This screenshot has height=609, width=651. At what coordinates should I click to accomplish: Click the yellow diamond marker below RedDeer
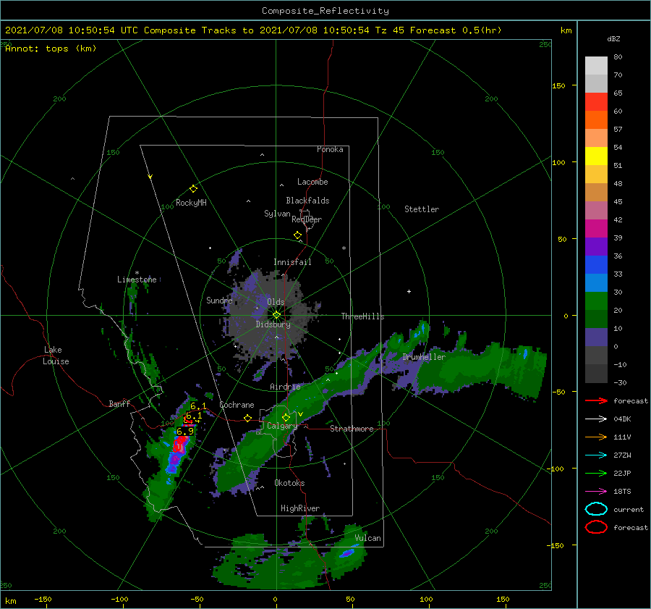point(298,235)
